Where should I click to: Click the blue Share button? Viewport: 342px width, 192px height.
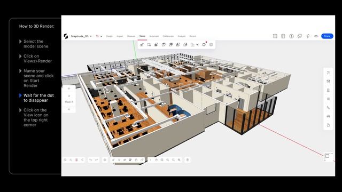[x=327, y=36]
